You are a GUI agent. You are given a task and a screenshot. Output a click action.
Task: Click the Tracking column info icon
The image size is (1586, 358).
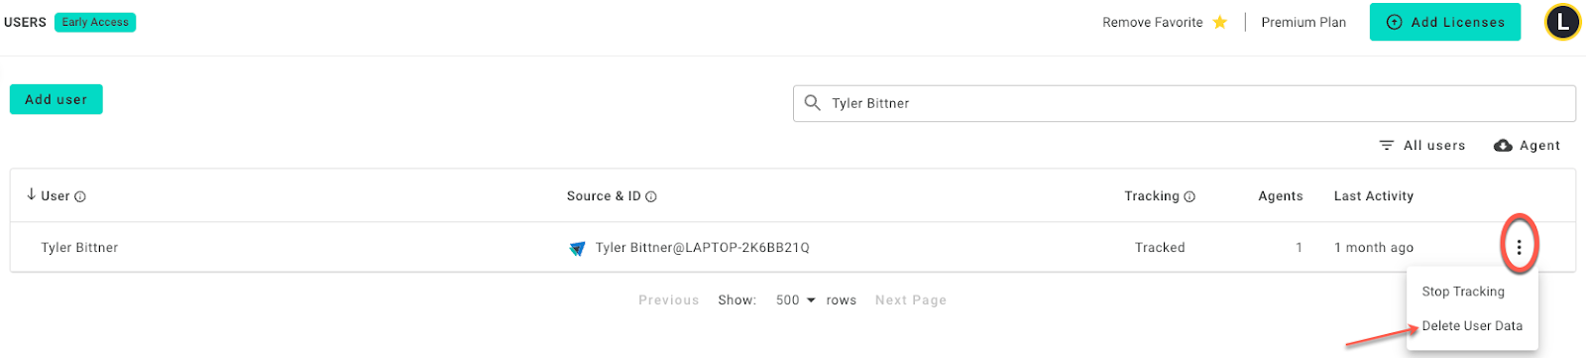1189,196
